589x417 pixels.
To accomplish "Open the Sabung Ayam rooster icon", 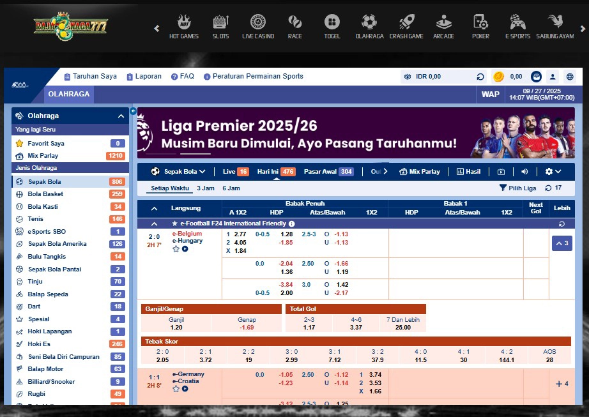I will (x=555, y=22).
